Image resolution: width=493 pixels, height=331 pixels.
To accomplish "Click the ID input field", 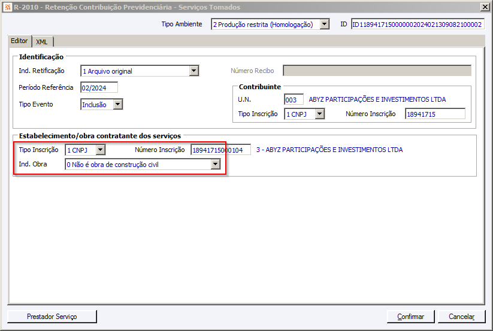I will tap(418, 24).
